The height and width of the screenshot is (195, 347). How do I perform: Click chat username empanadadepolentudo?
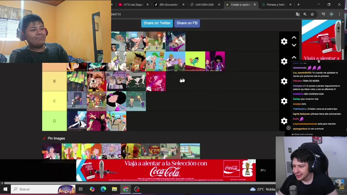click(x=305, y=124)
